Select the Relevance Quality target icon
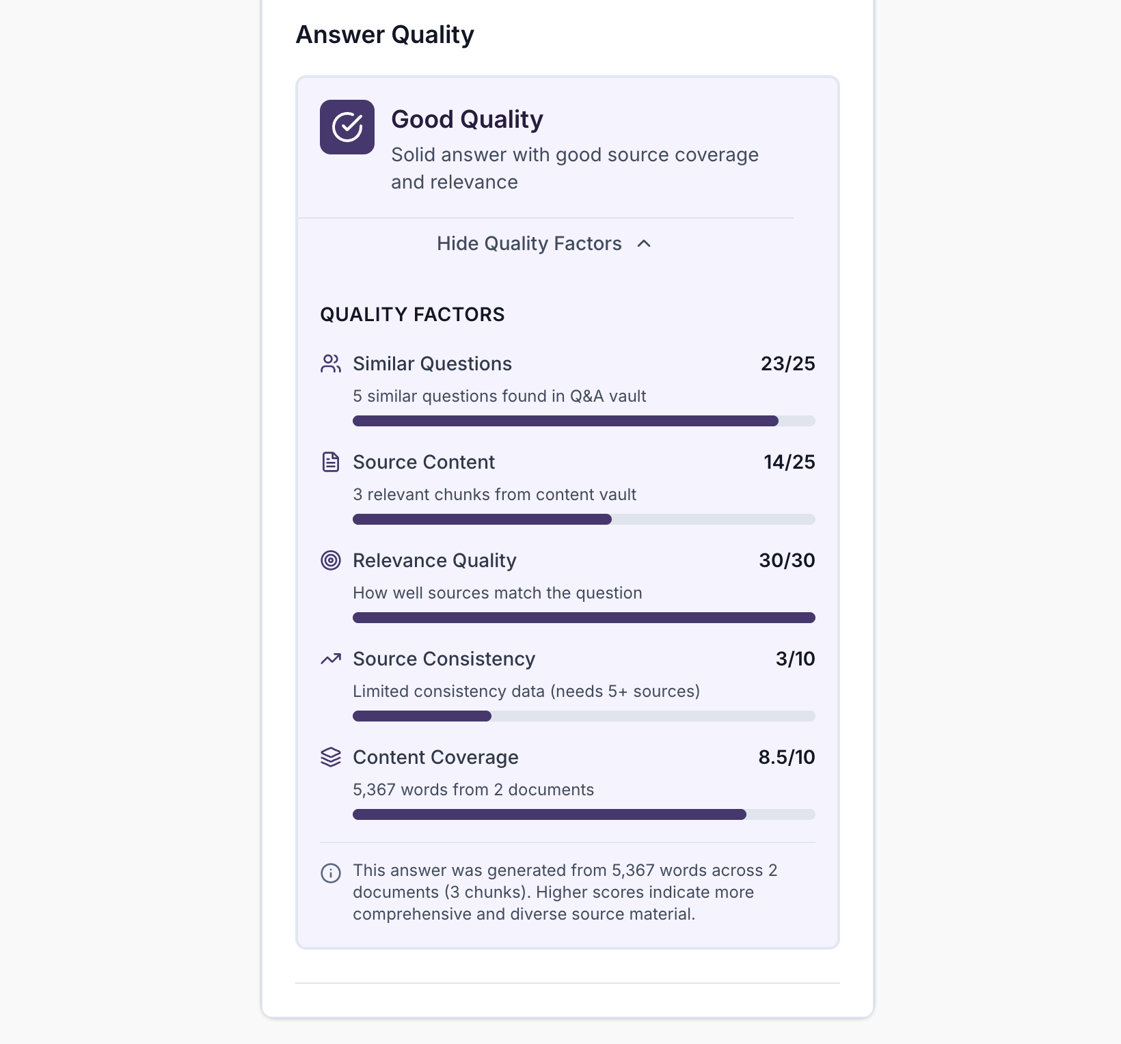1121x1044 pixels. pyautogui.click(x=332, y=560)
